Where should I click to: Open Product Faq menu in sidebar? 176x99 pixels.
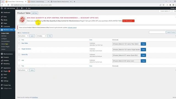click(7, 85)
